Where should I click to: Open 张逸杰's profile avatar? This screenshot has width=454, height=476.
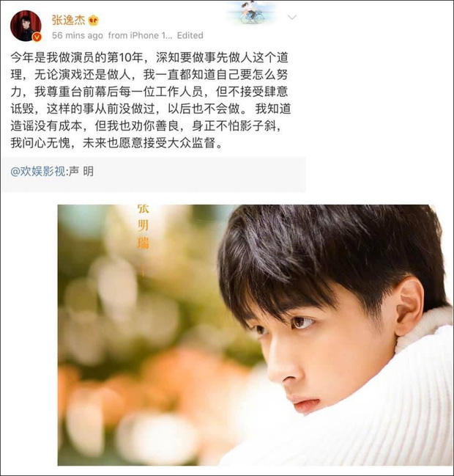26,26
